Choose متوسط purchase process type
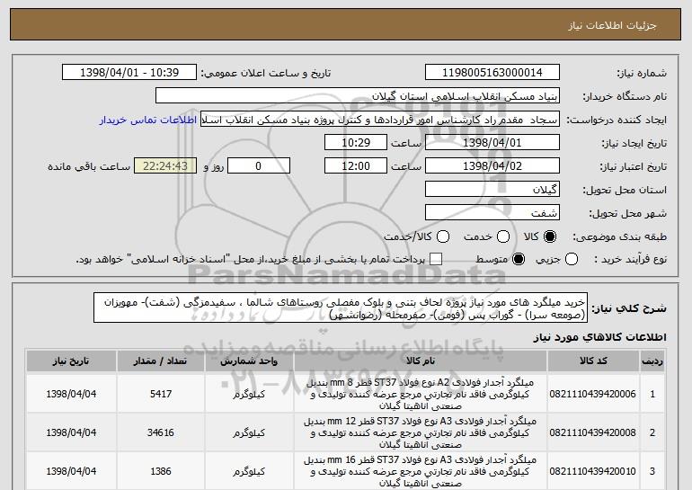The width and height of the screenshot is (692, 490). tap(519, 259)
